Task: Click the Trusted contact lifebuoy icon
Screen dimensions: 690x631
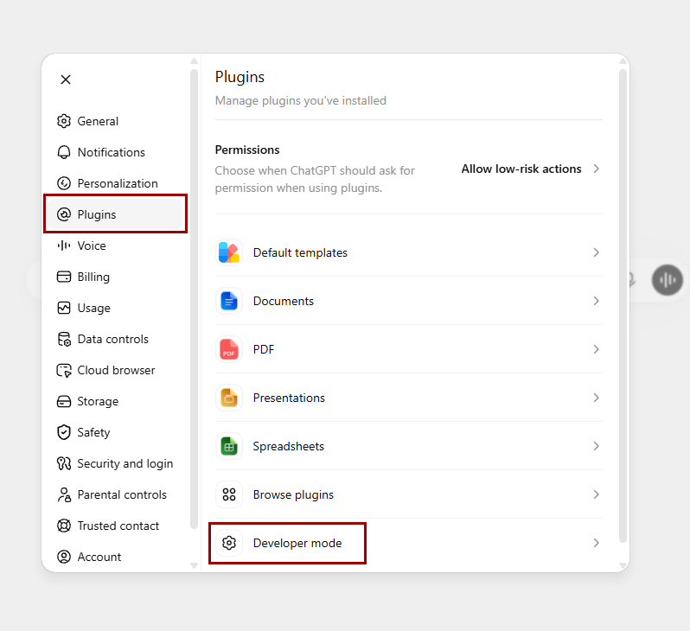Action: 64,526
